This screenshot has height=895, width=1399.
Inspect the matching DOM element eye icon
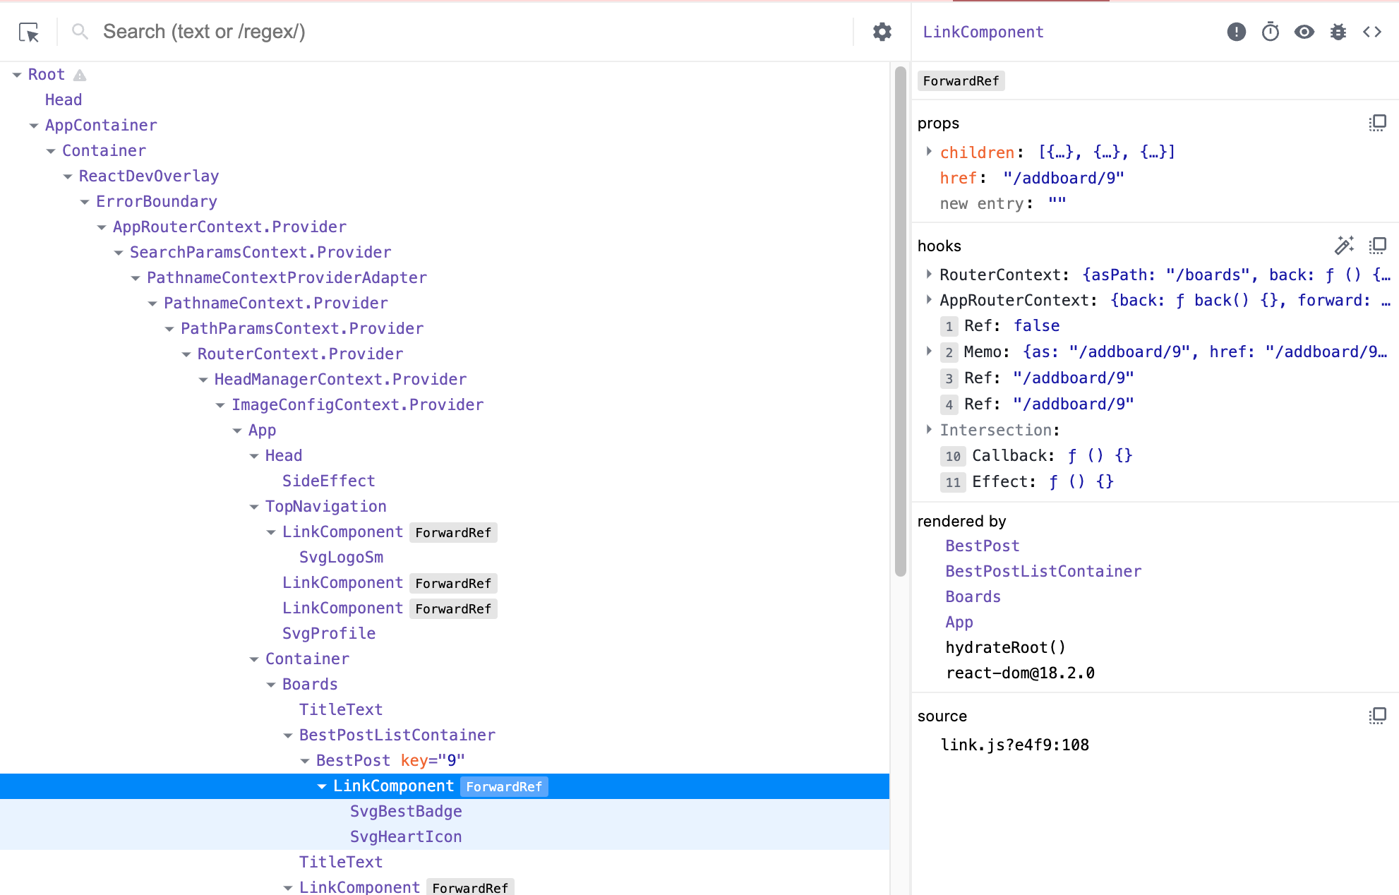1304,32
